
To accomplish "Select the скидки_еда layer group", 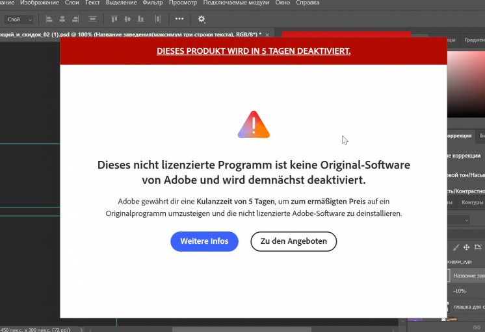I will tap(466, 262).
